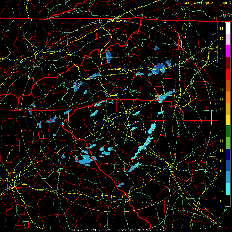Click the '54' scale label
The width and height of the screenshot is (232, 232).
point(221,59)
